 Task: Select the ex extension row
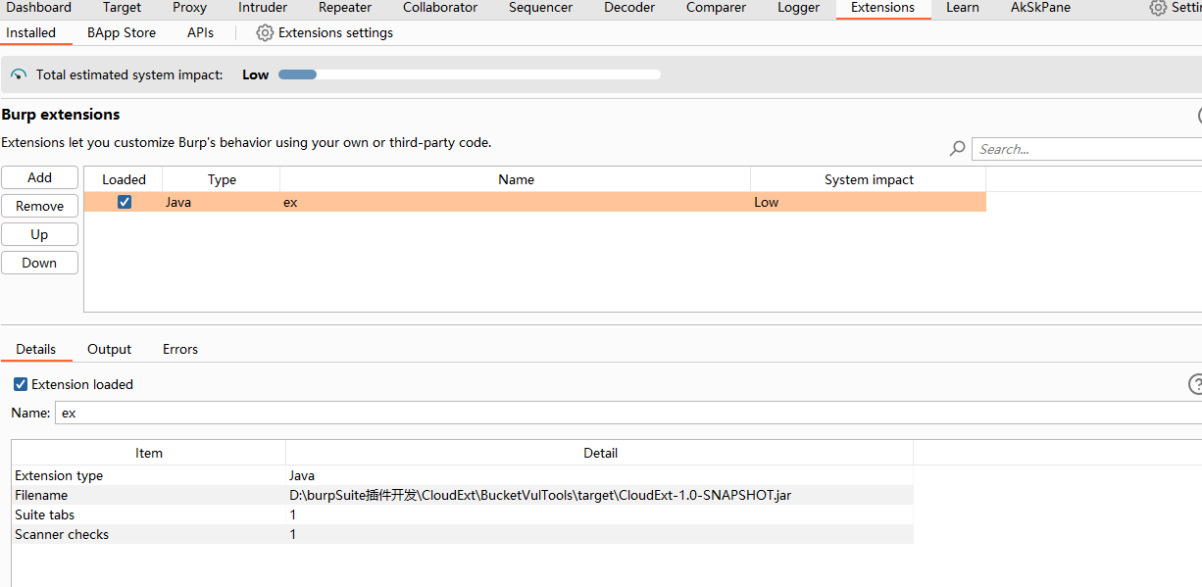pyautogui.click(x=490, y=202)
